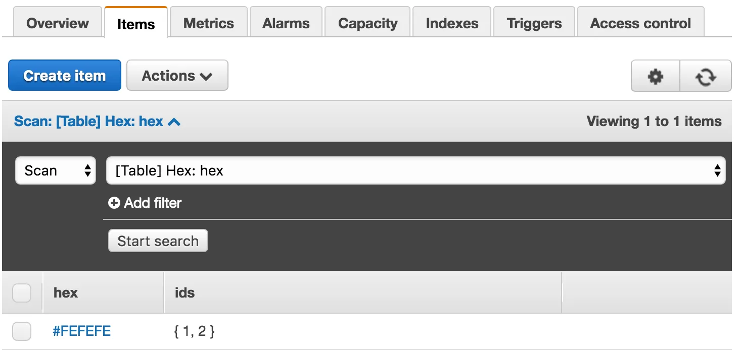
Task: Click the plus icon beside Add filter
Action: click(114, 203)
